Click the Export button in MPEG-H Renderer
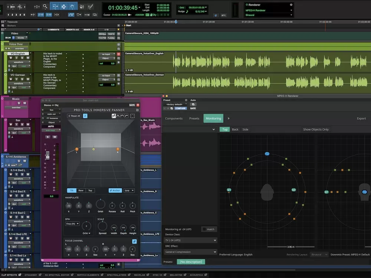 pos(361,119)
